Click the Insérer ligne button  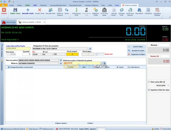click(137, 47)
